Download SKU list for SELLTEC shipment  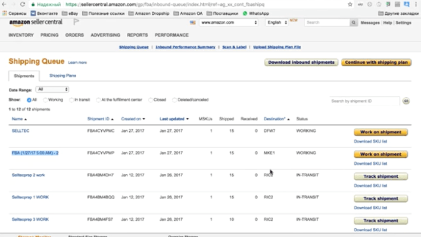click(x=370, y=141)
